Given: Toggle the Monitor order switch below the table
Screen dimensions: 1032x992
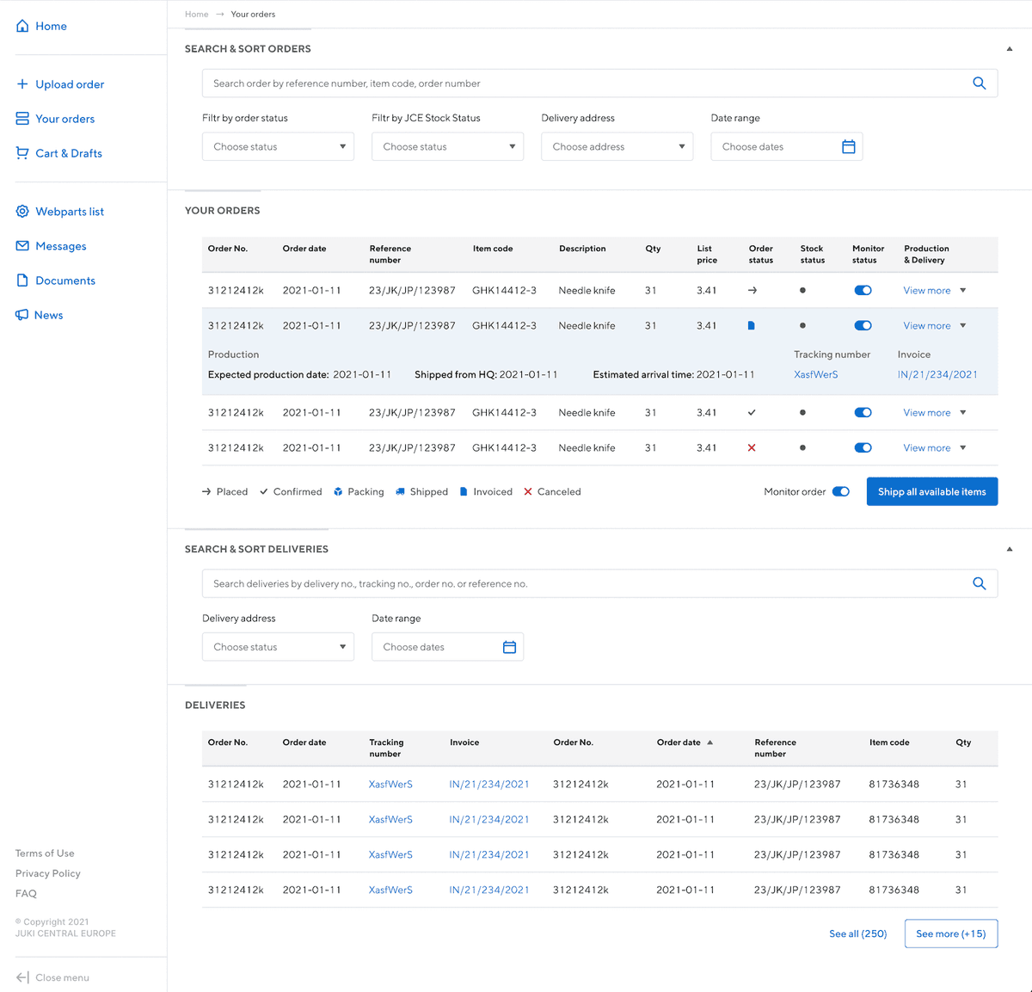Looking at the screenshot, I should [841, 492].
